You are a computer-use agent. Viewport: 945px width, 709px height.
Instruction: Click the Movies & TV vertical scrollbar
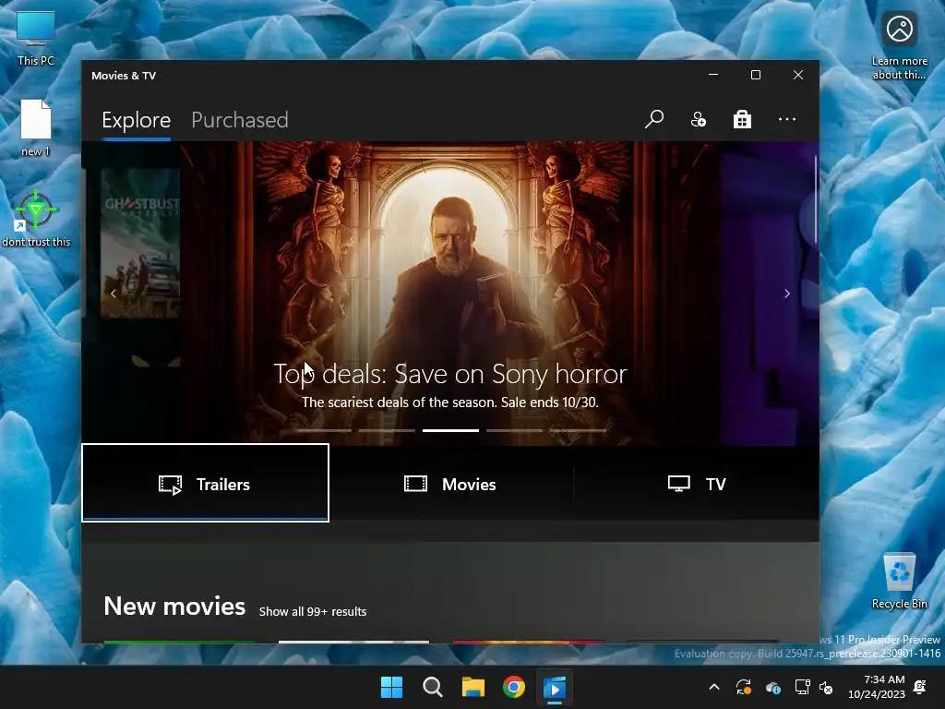(x=816, y=199)
